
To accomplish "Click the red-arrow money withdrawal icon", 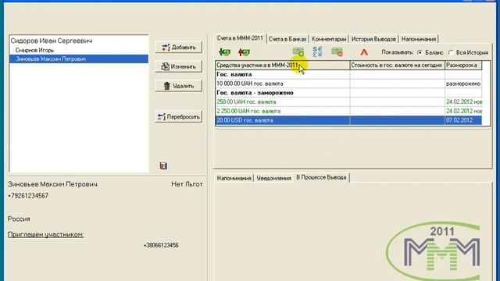I will 244,52.
